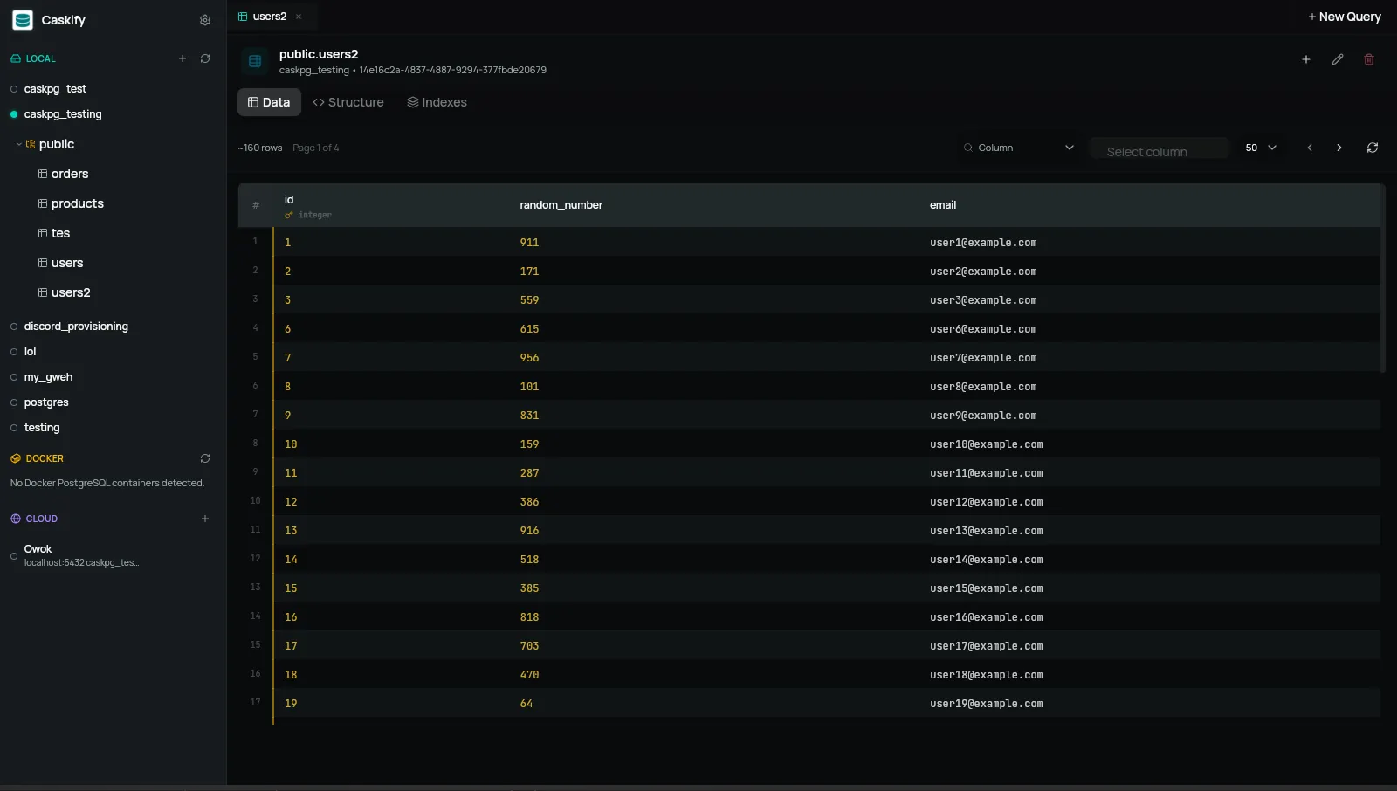Screen dimensions: 1397x791
Task: Add a new row with the plus icon
Action: coord(1306,59)
